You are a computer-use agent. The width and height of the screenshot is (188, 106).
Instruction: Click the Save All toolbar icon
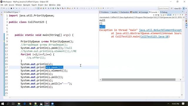click(9, 8)
